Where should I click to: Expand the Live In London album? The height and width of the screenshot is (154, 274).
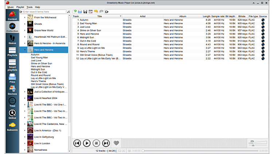tap(25, 143)
